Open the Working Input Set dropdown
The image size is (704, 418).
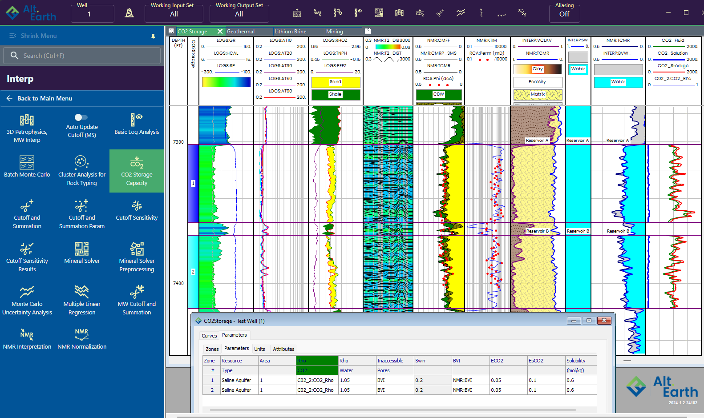coord(174,14)
